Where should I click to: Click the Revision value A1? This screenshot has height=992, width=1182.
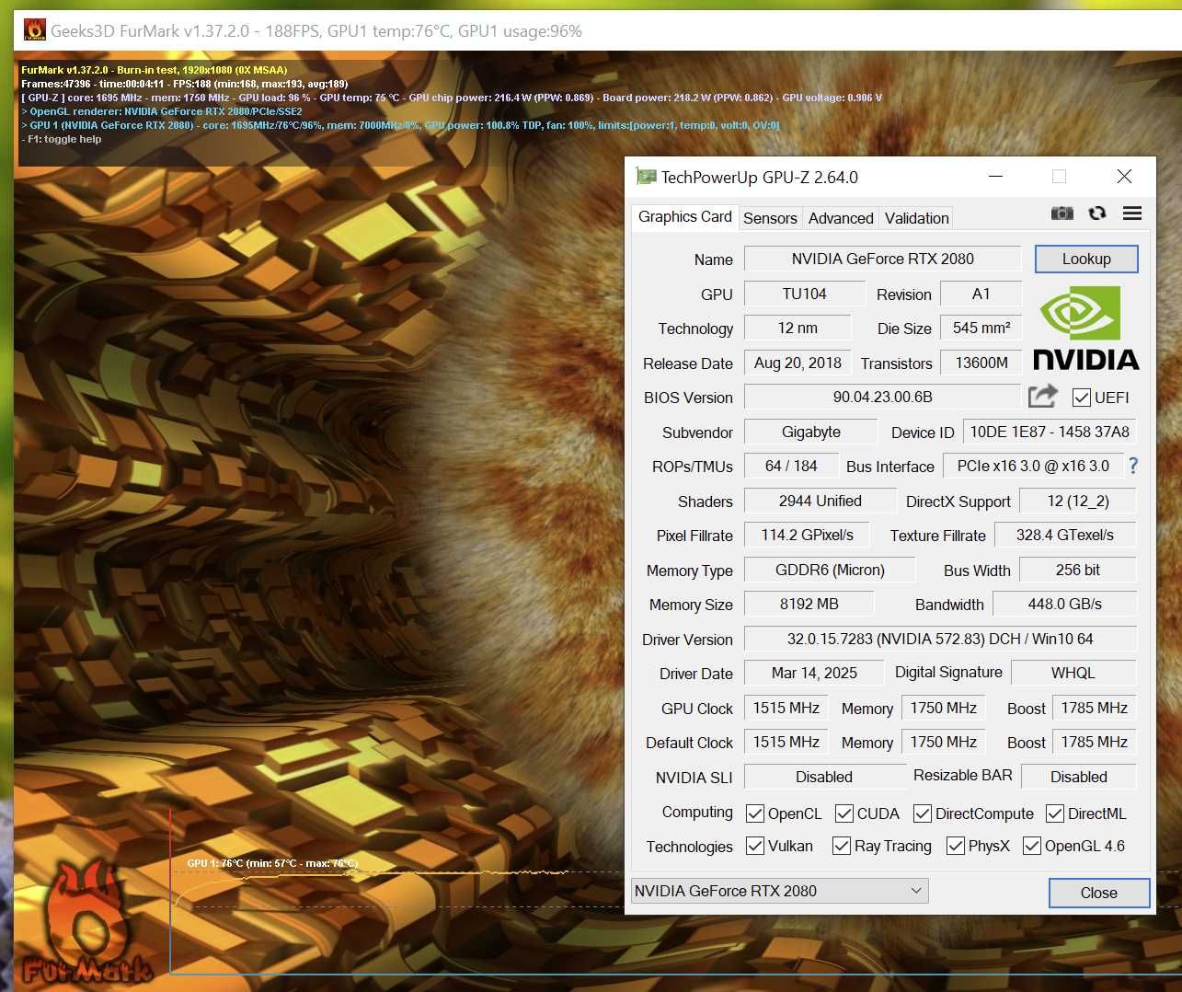(x=981, y=294)
